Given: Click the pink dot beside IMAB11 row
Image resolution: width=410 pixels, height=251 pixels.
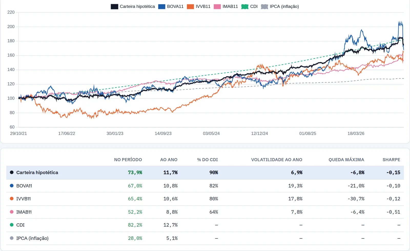Looking at the screenshot, I should pos(12,212).
